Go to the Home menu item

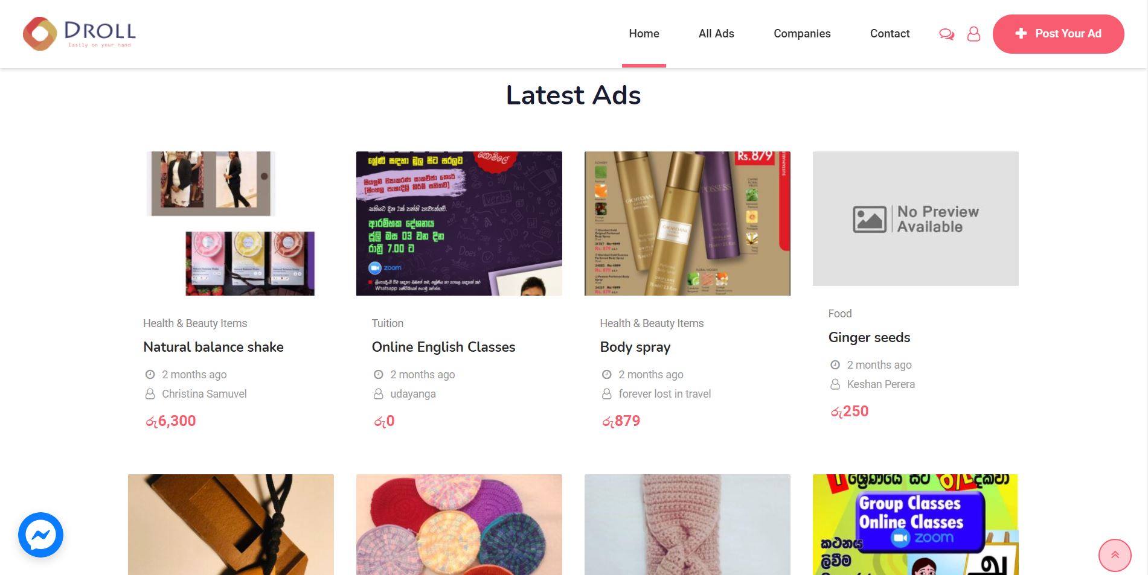[x=644, y=34]
